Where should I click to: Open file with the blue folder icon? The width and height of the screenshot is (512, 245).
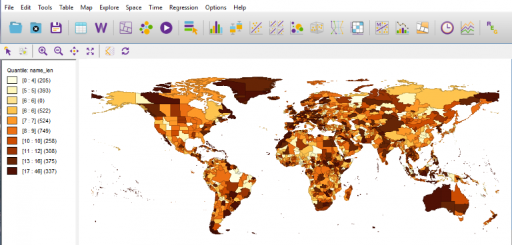pyautogui.click(x=15, y=28)
